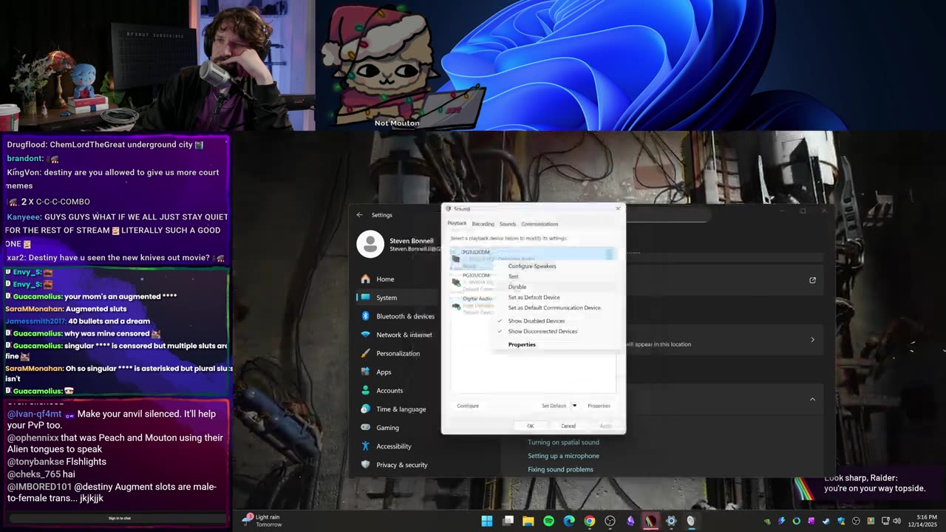Open Properties from the context menu
This screenshot has width=946, height=532.
click(522, 344)
